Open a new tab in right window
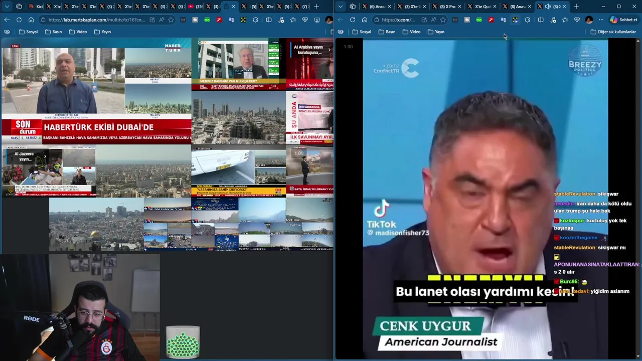This screenshot has width=642, height=361. point(576,7)
